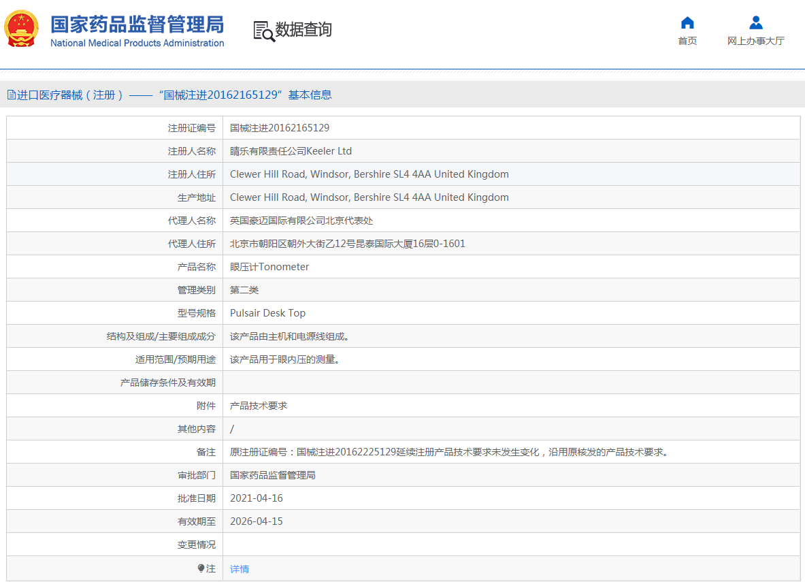
Task: Click the 产品技术要求 attachment value
Action: click(259, 406)
